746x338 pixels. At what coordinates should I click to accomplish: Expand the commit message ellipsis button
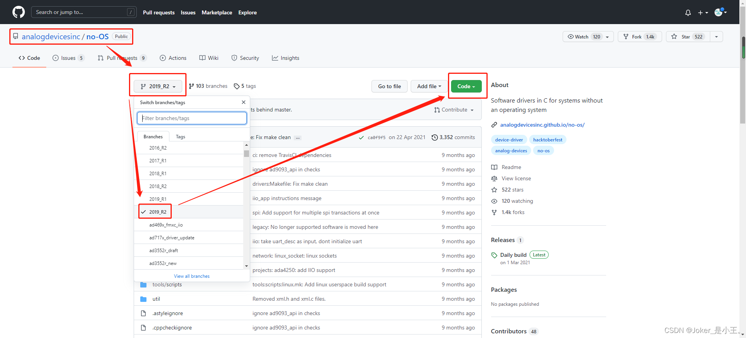point(298,138)
